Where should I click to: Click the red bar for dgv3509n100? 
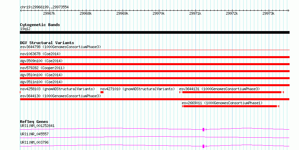pyautogui.click(x=155, y=64)
